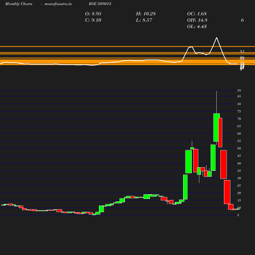The height and width of the screenshot is (255, 255).
Task: Click the 'Monthly Charts' title text
Action: tap(18, 4)
